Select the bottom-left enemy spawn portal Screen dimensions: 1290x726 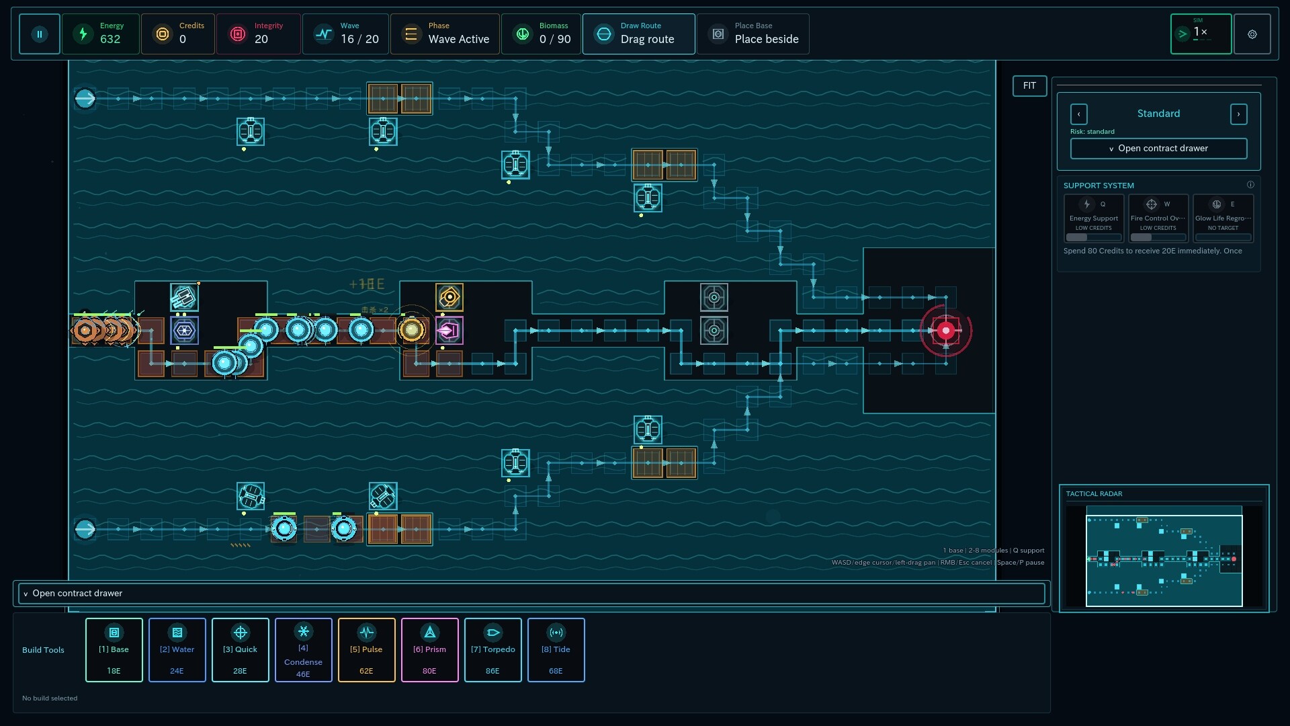85,529
